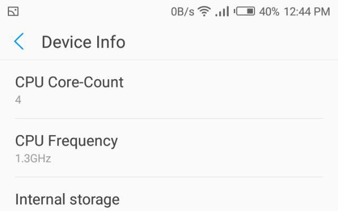Open the CPU Core-Count entry

[169, 89]
